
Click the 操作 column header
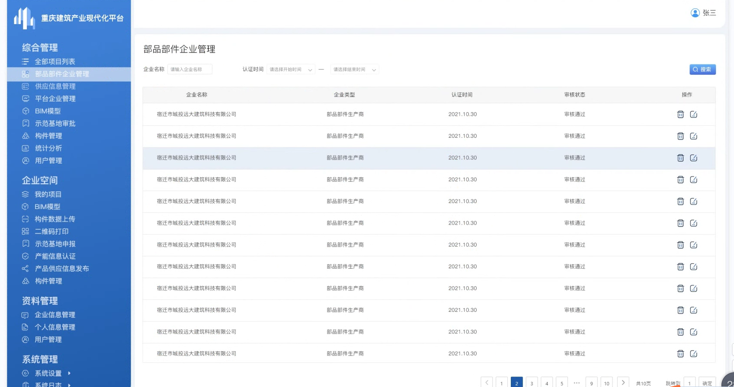687,95
